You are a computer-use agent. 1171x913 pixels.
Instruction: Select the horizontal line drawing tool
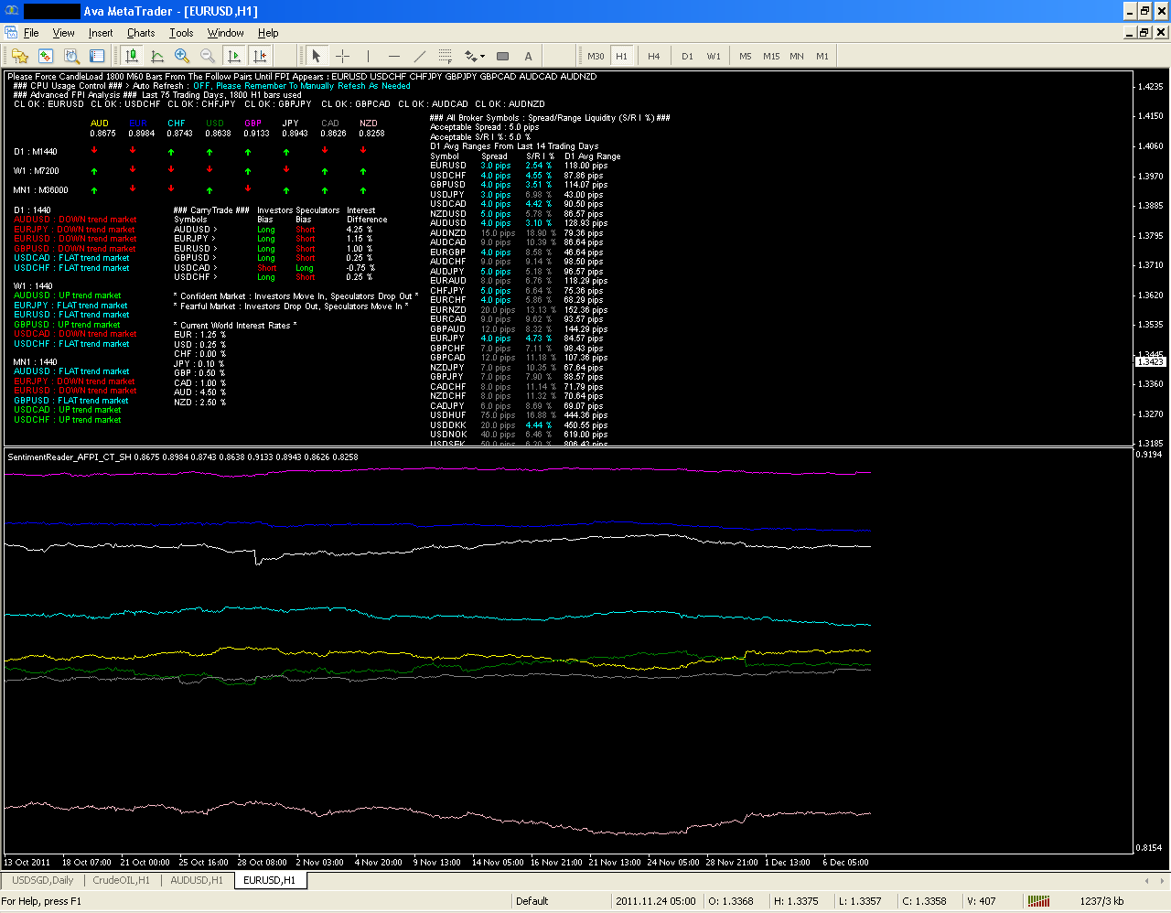coord(394,56)
